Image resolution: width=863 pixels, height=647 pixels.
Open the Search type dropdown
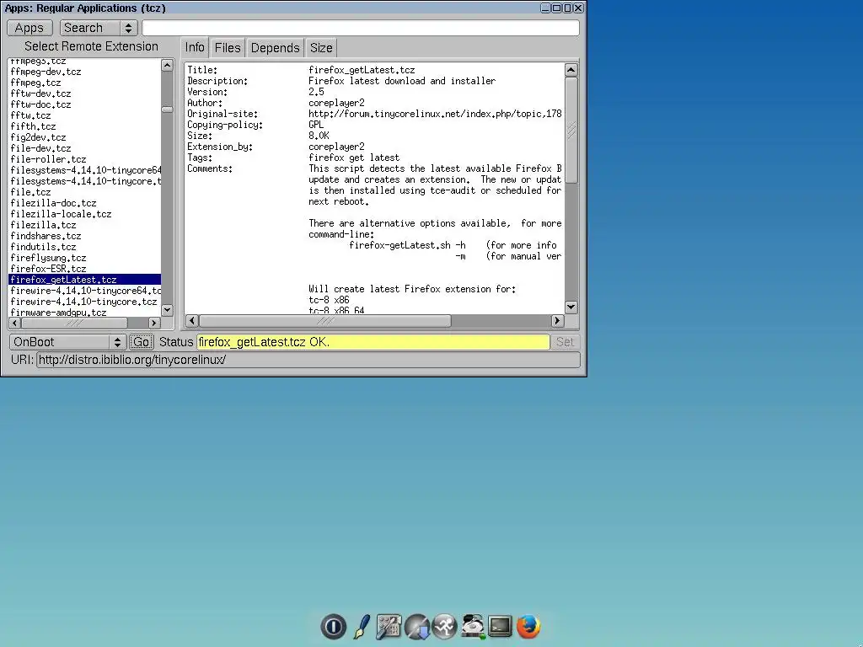tap(99, 28)
